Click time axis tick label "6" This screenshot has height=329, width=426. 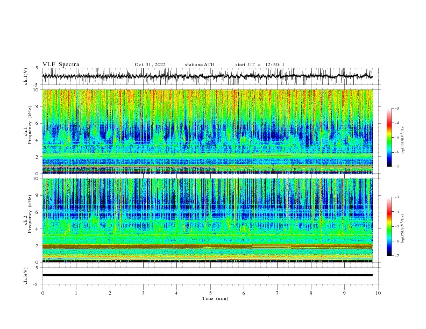(x=244, y=293)
